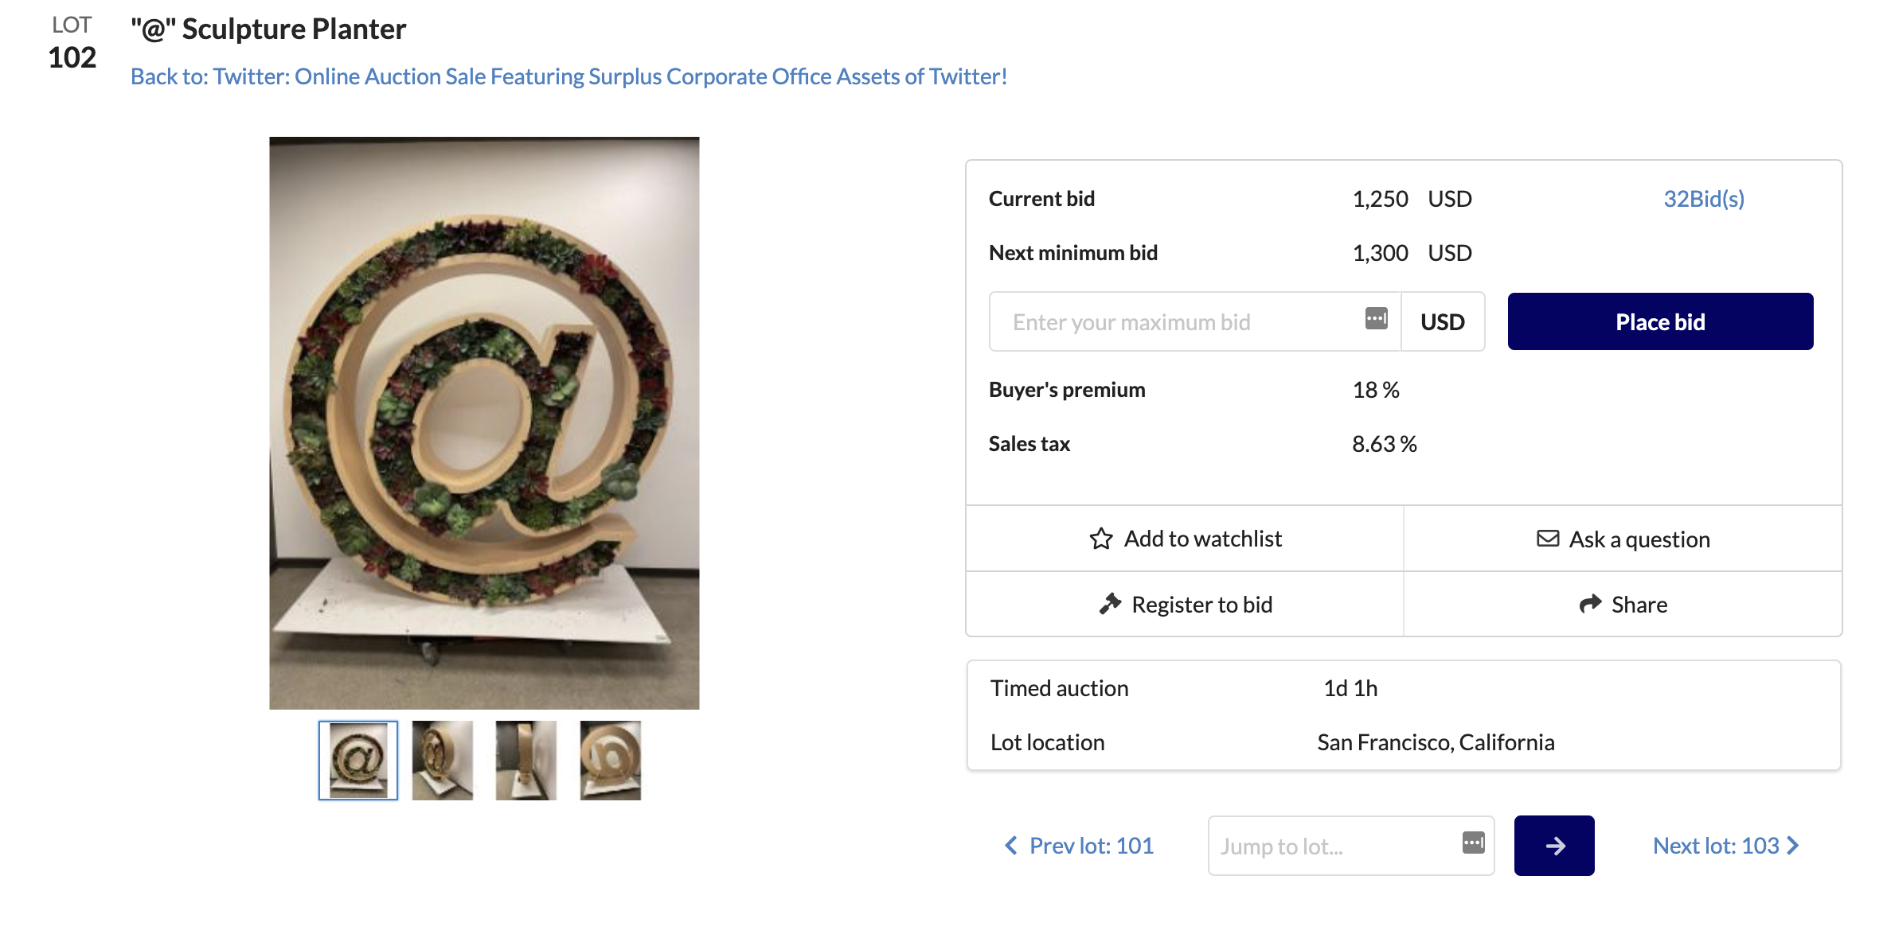Go back to Twitter auction sale listing

point(568,76)
